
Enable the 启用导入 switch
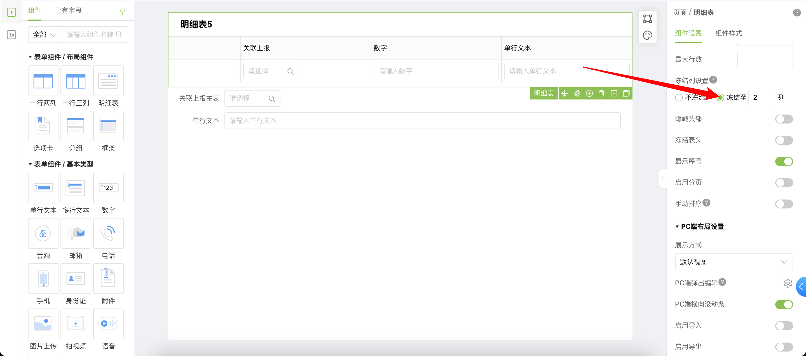784,326
